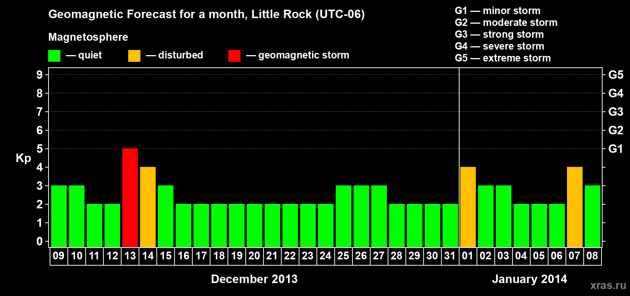Click the date cell '13'

click(130, 256)
